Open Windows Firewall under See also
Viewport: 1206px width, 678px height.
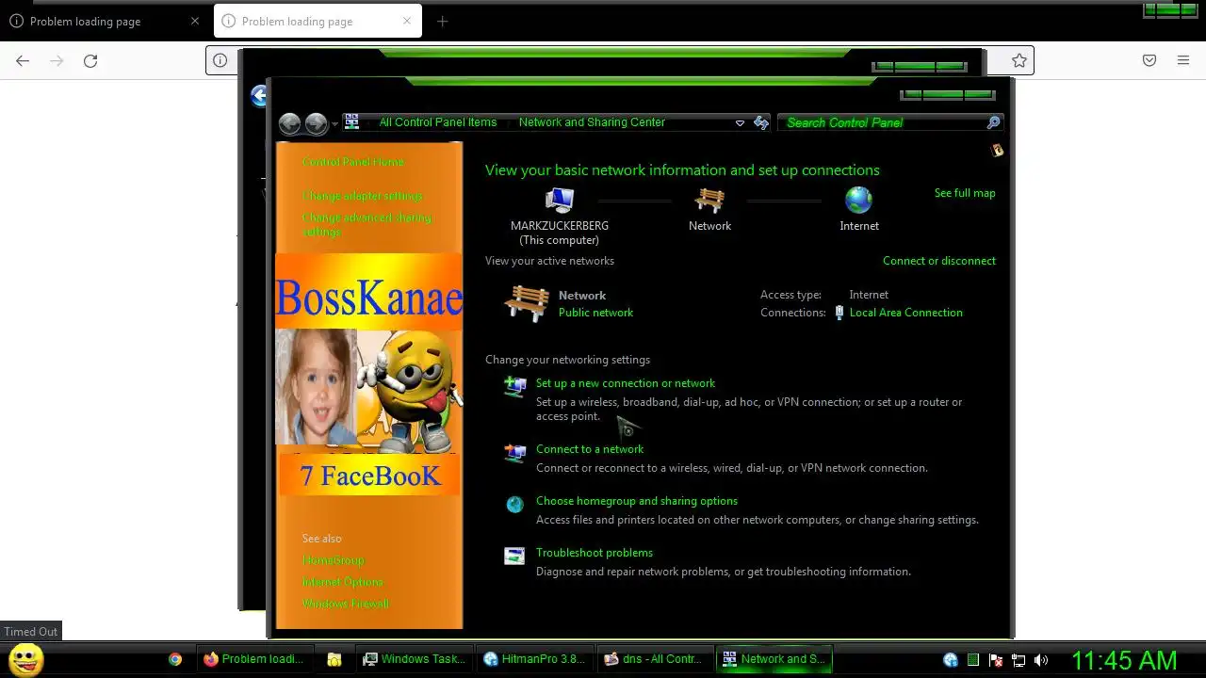(x=345, y=604)
